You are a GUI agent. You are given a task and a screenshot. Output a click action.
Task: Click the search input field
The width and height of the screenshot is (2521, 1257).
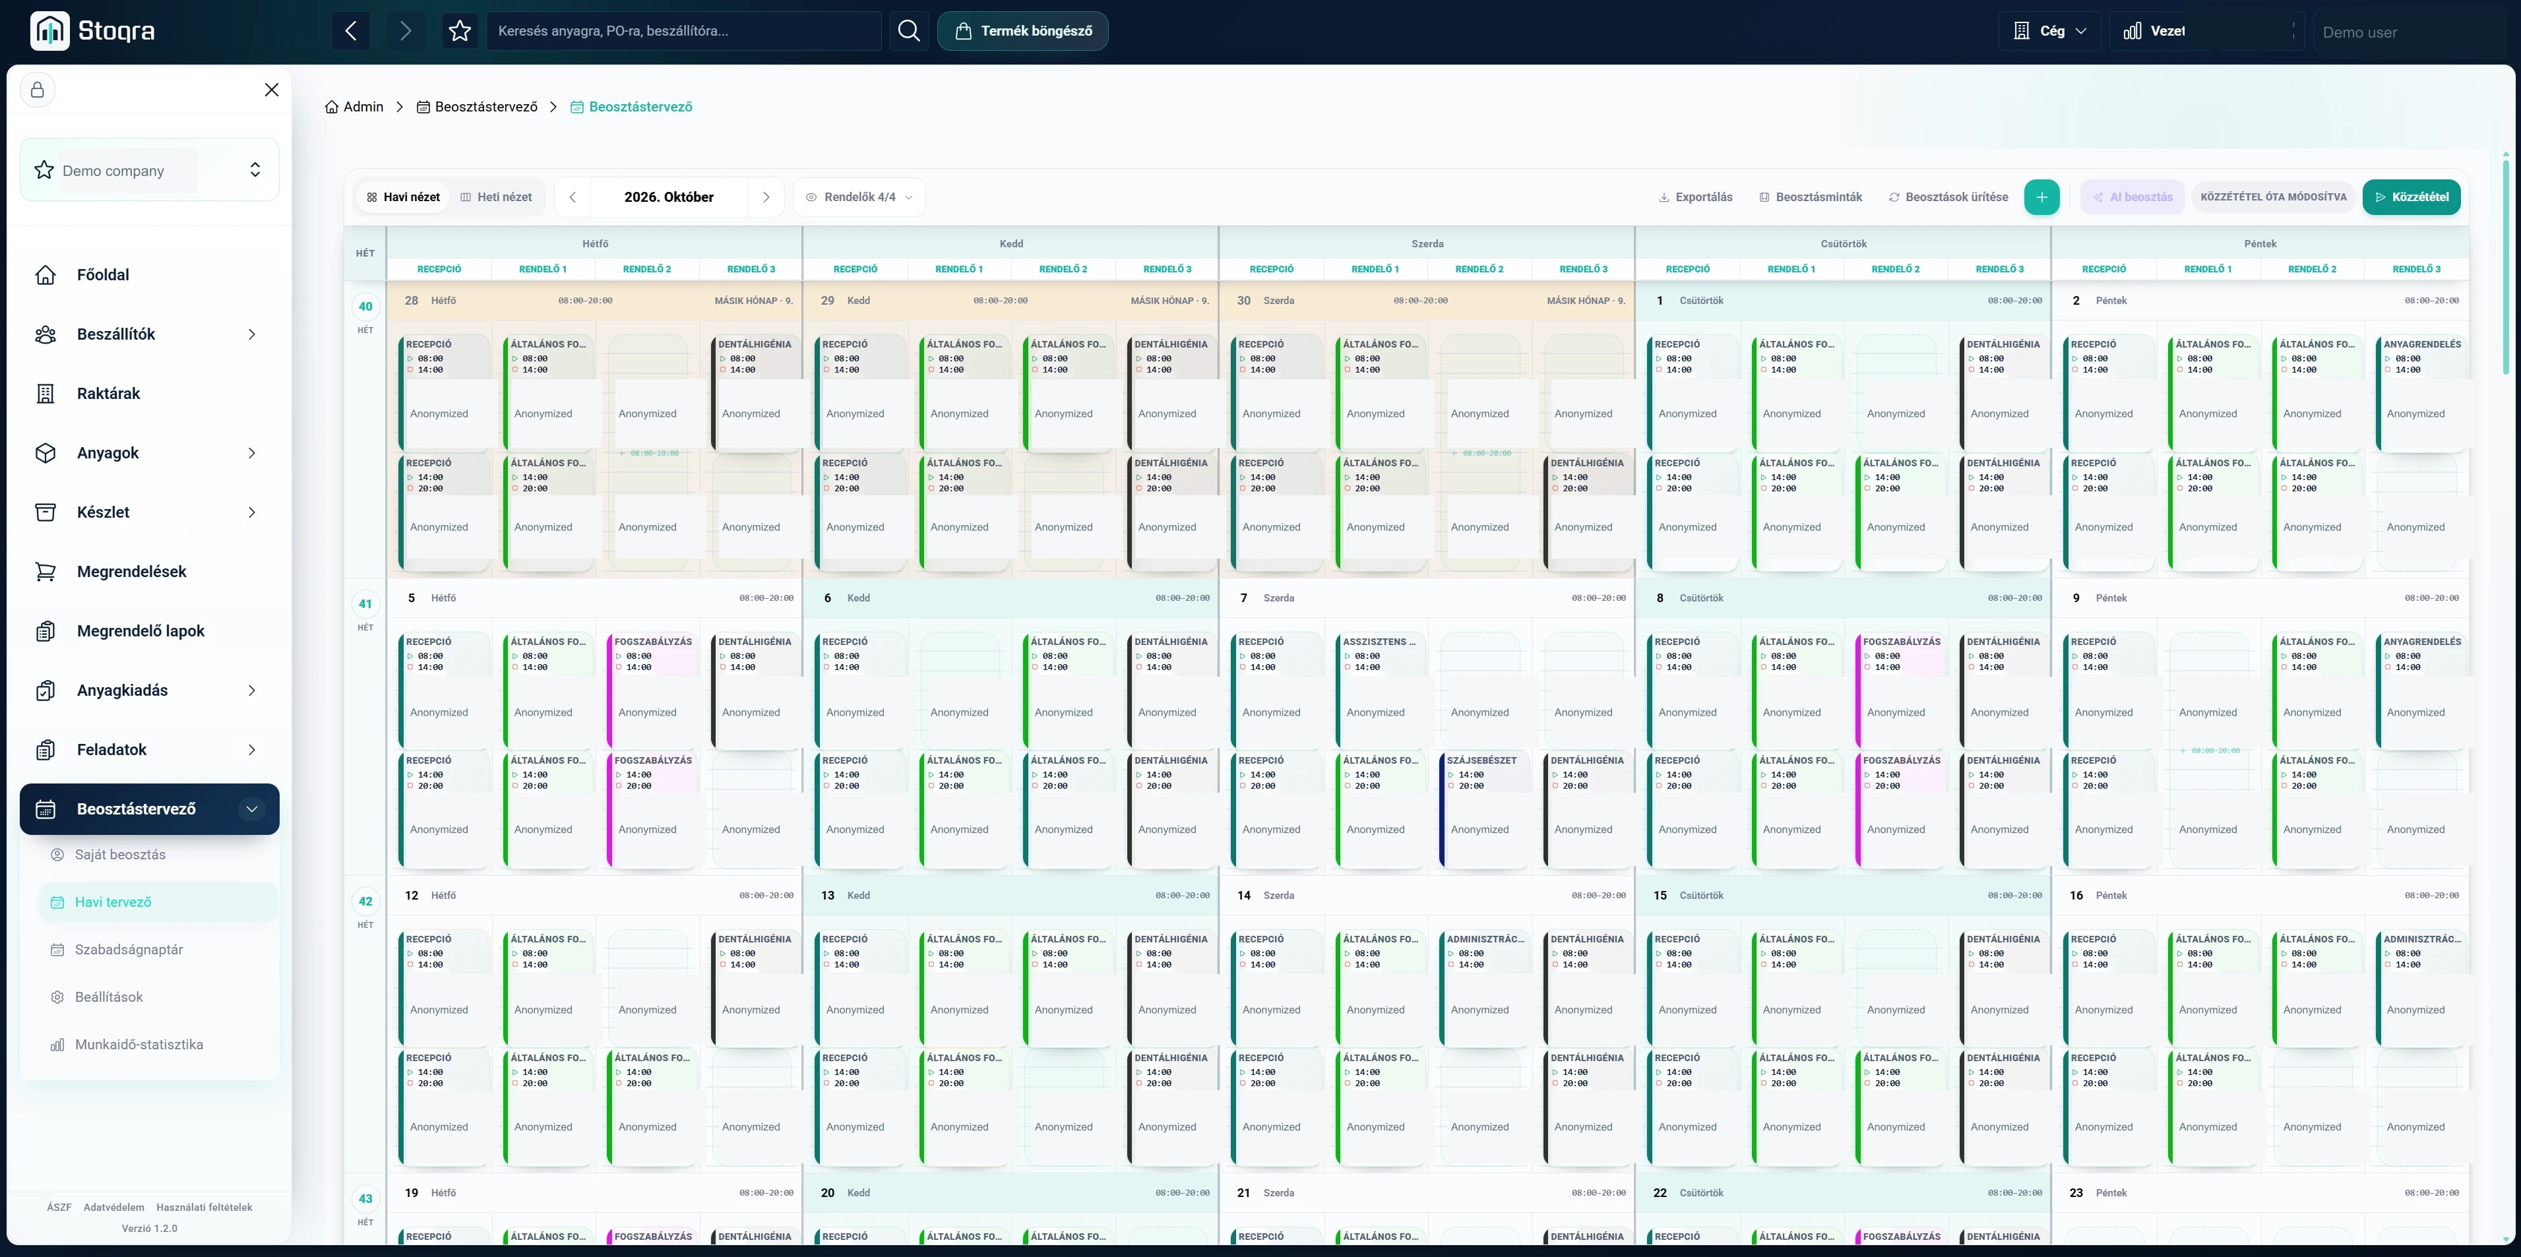[684, 30]
